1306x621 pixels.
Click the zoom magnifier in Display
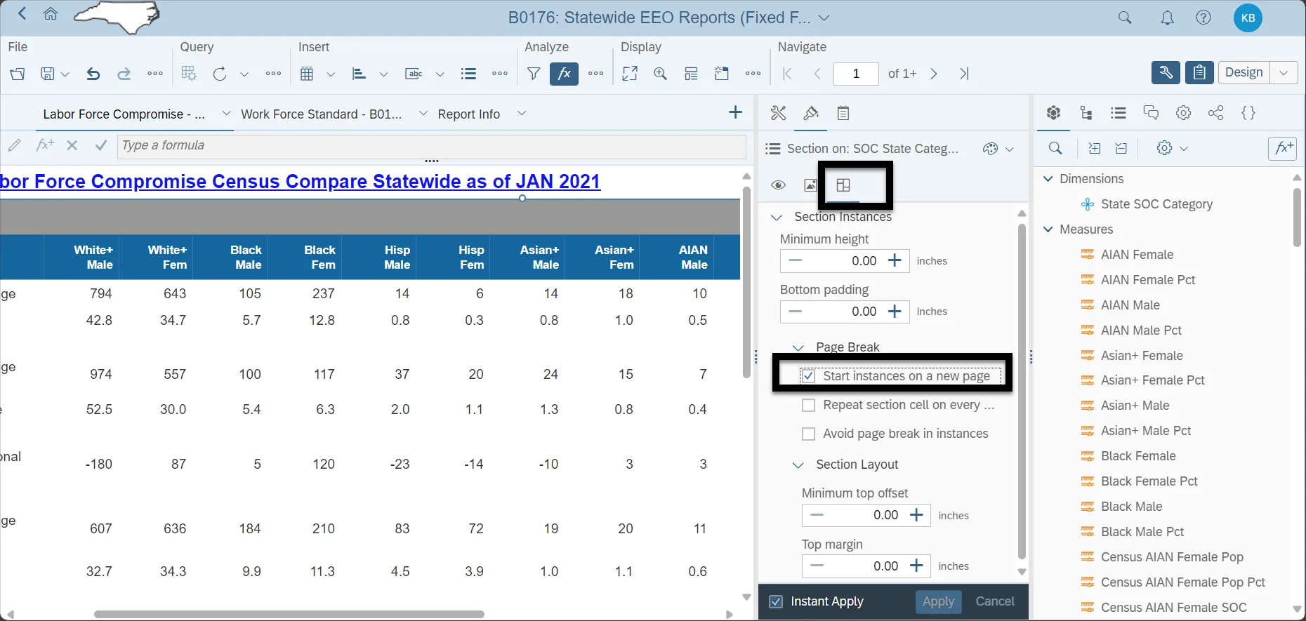(x=660, y=74)
